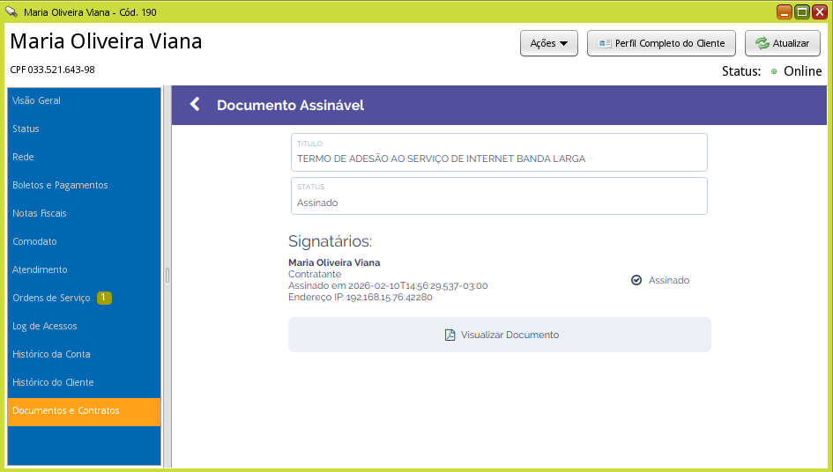Click the Atualizar refresh button
833x472 pixels.
pyautogui.click(x=783, y=43)
